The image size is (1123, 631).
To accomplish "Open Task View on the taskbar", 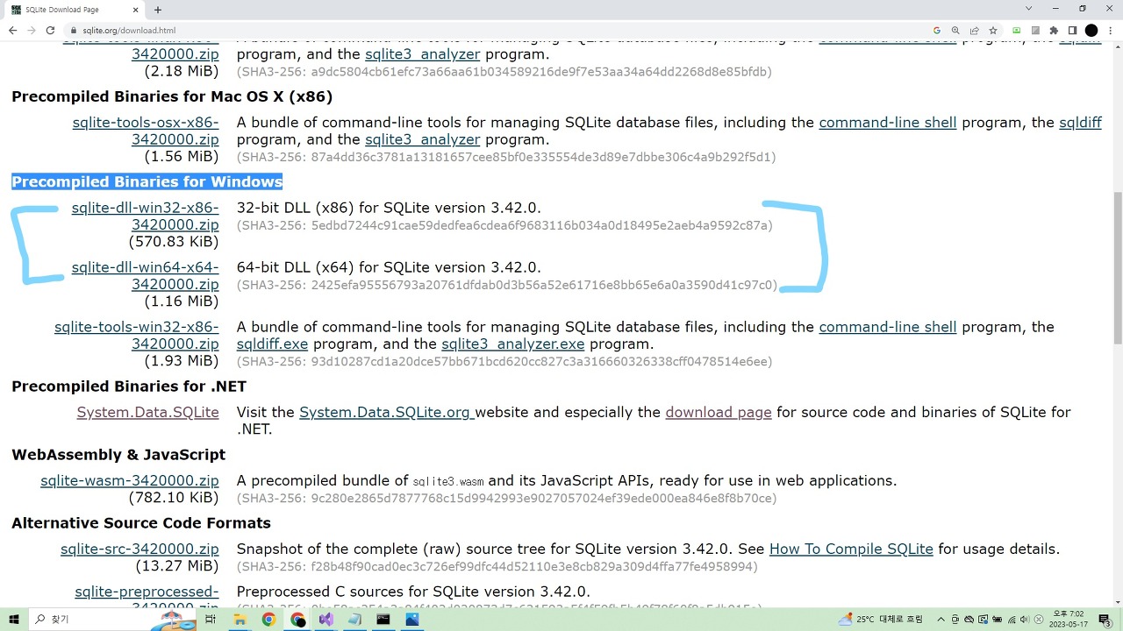I will click(211, 620).
